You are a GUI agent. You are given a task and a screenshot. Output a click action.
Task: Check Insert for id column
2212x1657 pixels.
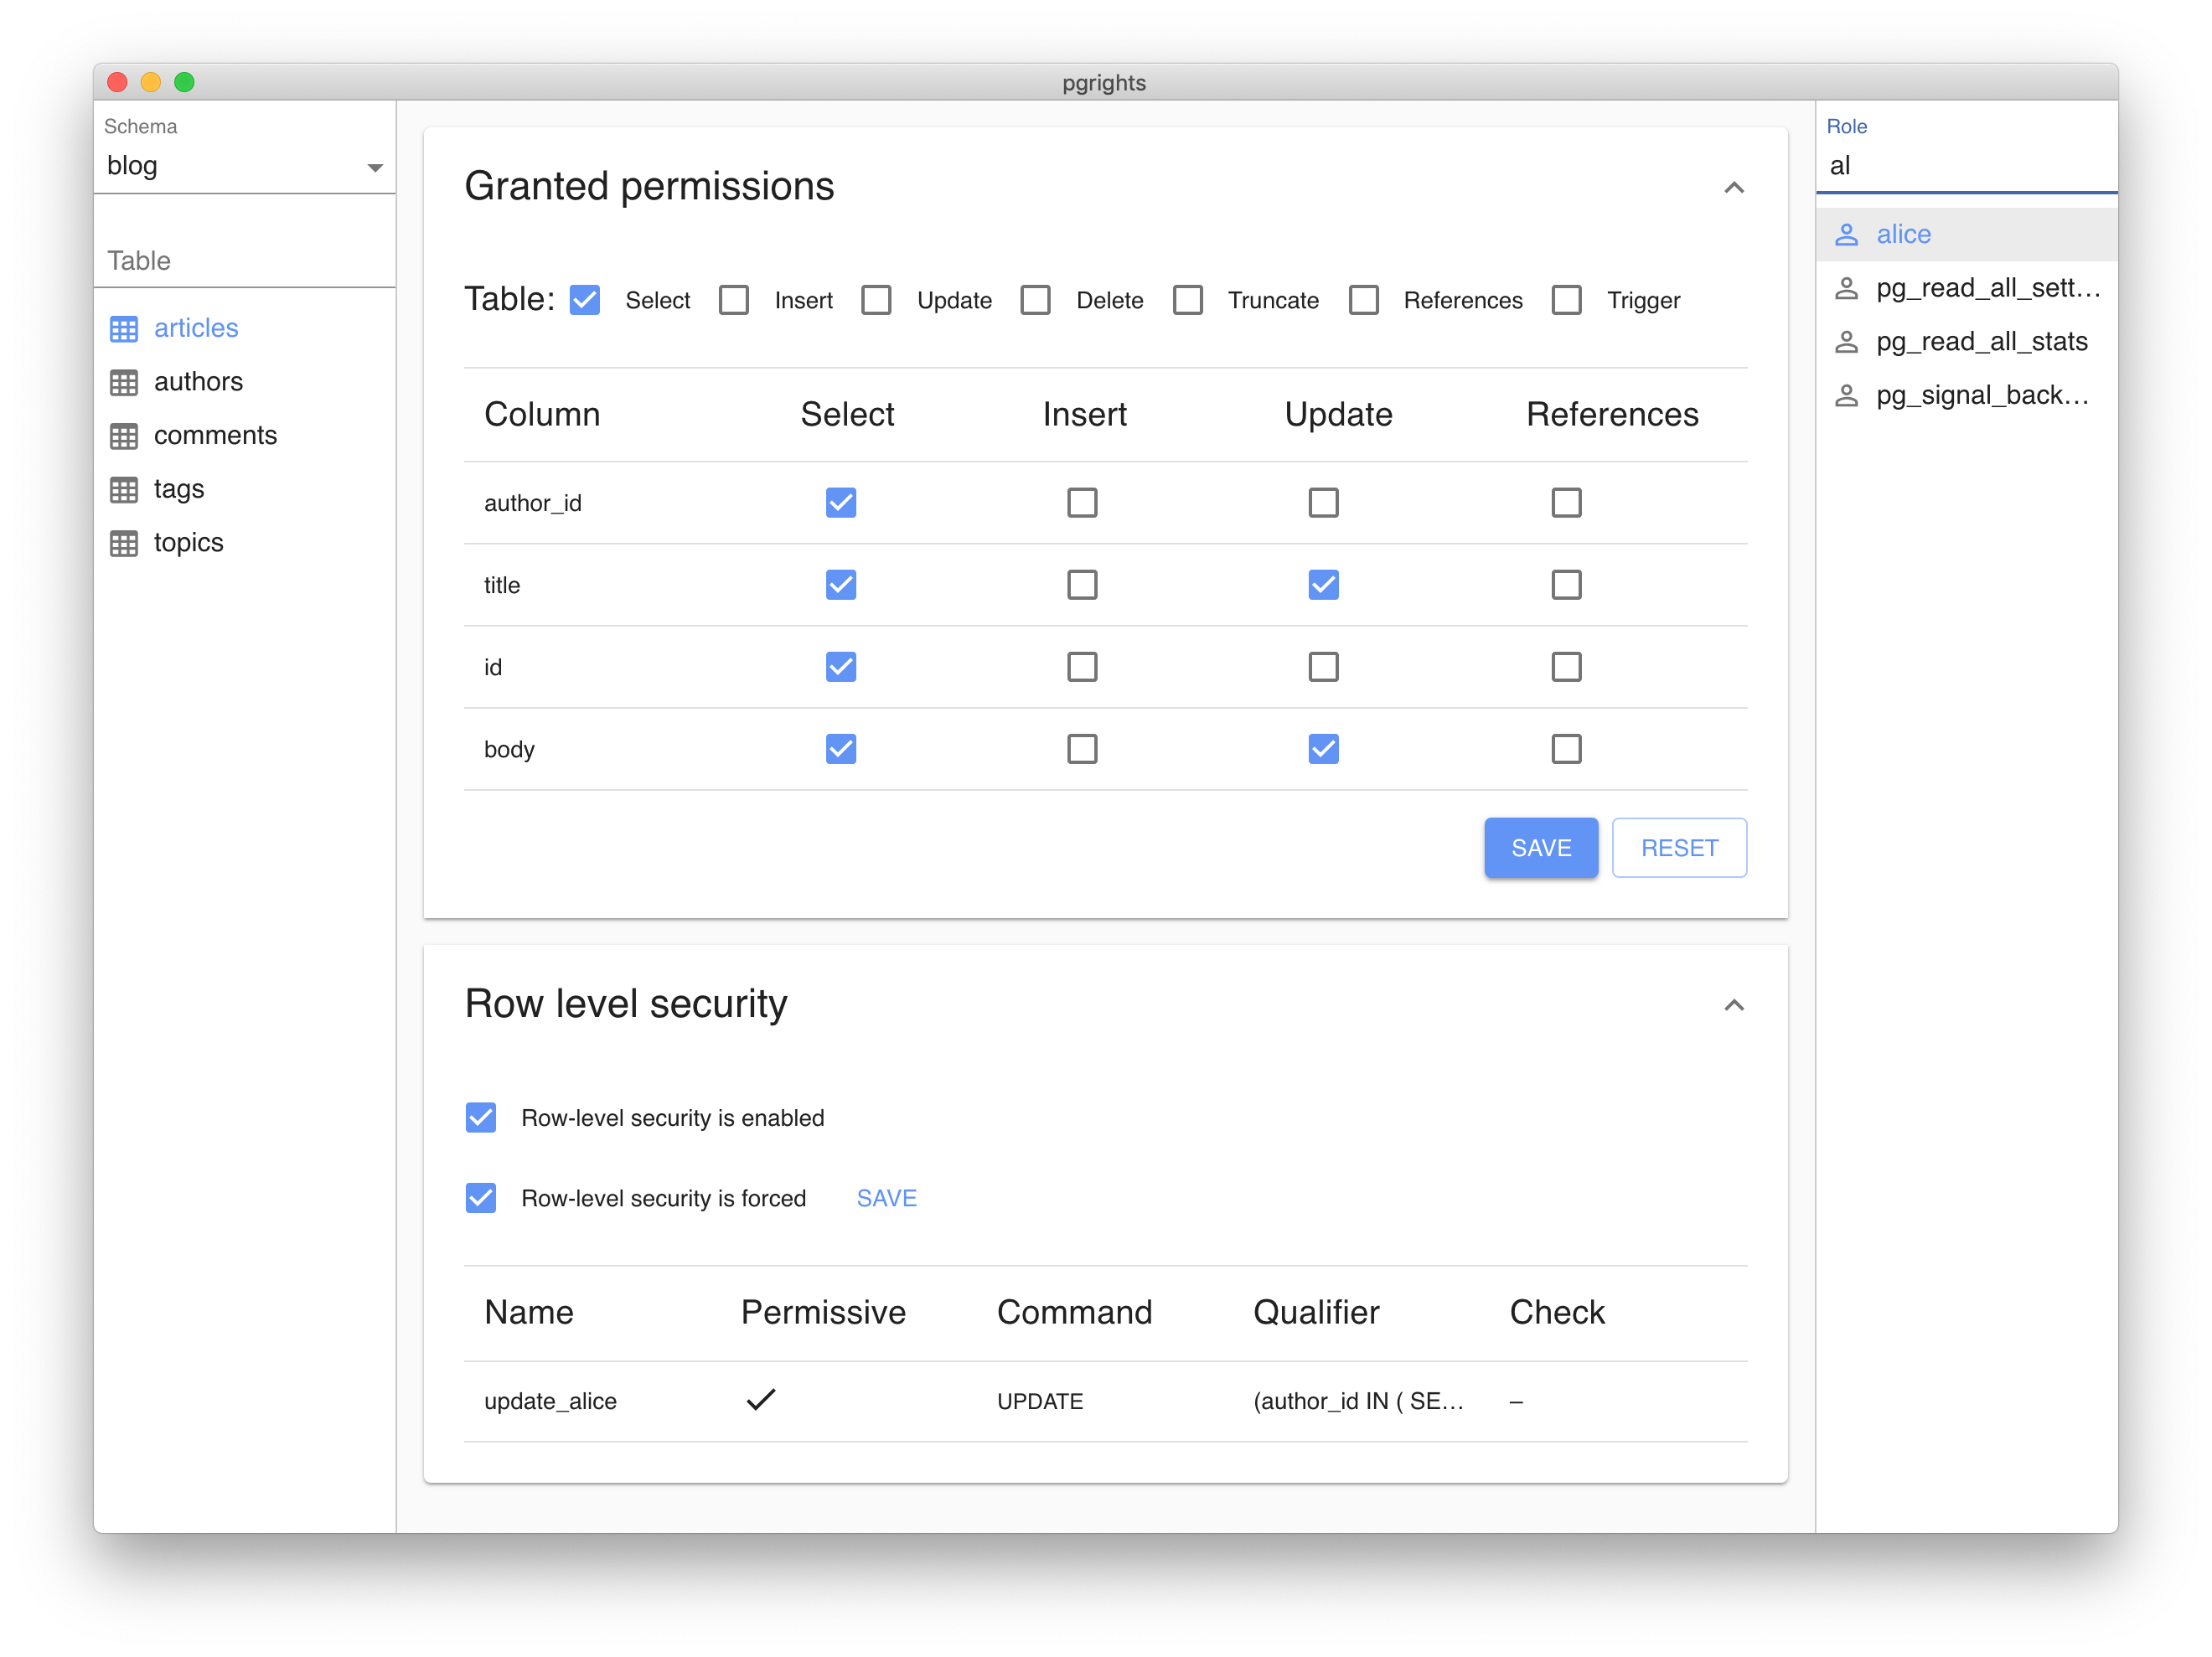point(1082,667)
